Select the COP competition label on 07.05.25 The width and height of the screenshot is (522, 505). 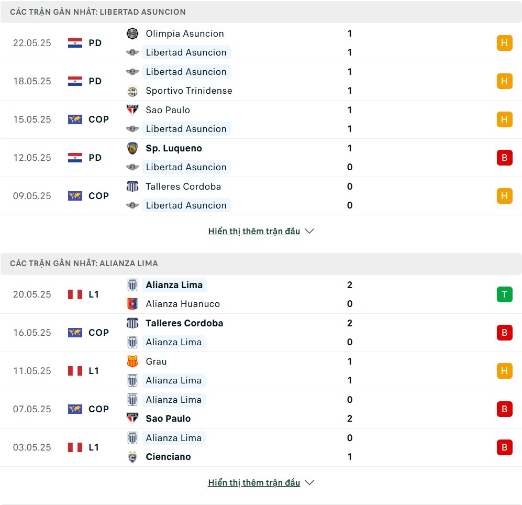point(98,409)
